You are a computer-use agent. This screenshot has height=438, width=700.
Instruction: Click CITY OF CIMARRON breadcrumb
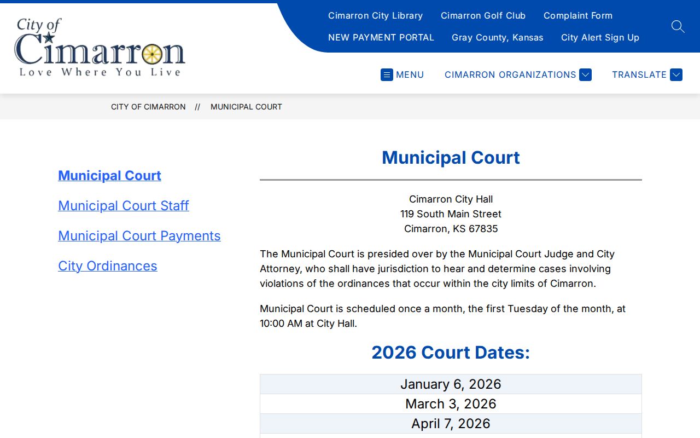pyautogui.click(x=148, y=107)
